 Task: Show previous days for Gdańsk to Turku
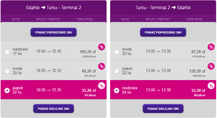tap(54, 32)
